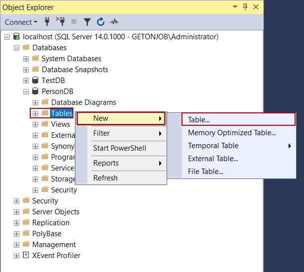Select Memory Optimized Table... option

tap(232, 133)
